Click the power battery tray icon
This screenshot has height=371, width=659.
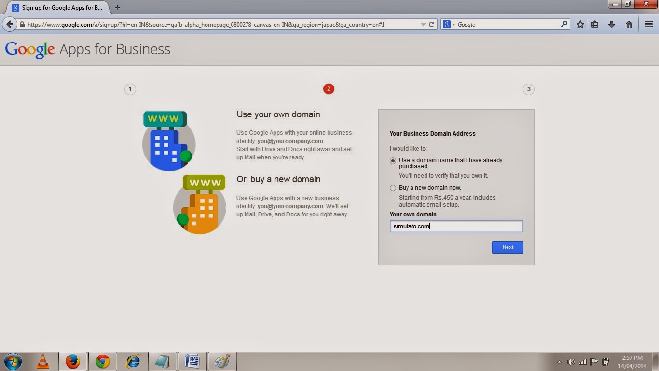pos(606,362)
